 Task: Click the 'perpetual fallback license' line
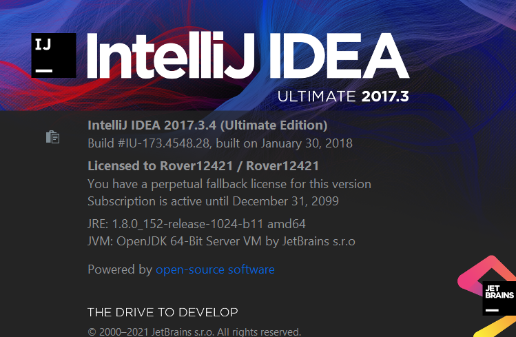pyautogui.click(x=229, y=184)
